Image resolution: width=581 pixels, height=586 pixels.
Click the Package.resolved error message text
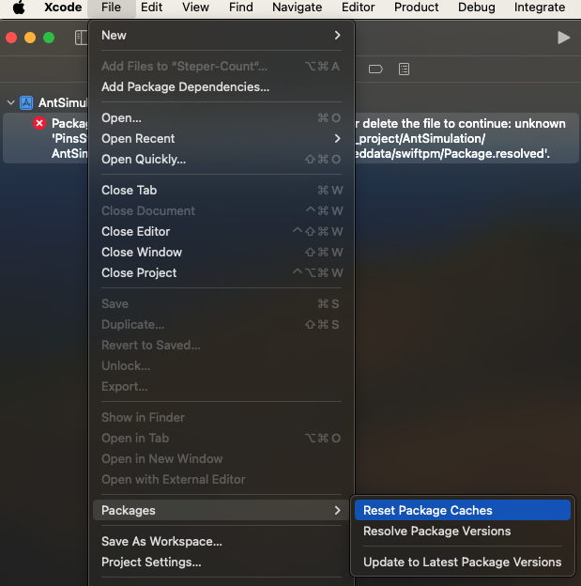(x=460, y=139)
